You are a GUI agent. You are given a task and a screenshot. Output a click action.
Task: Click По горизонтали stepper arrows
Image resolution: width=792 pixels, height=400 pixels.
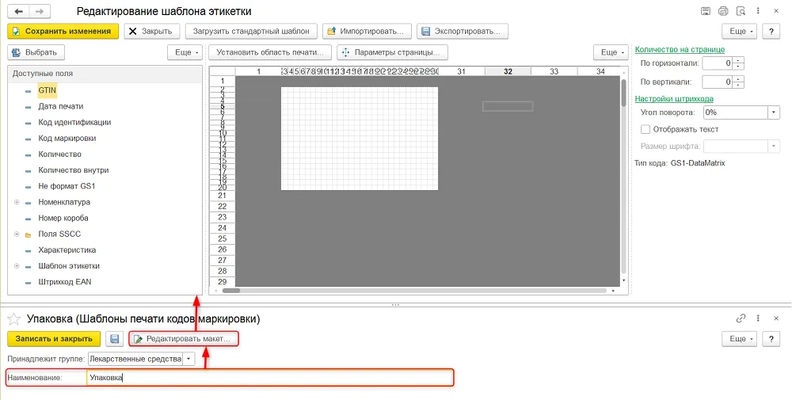(x=738, y=63)
